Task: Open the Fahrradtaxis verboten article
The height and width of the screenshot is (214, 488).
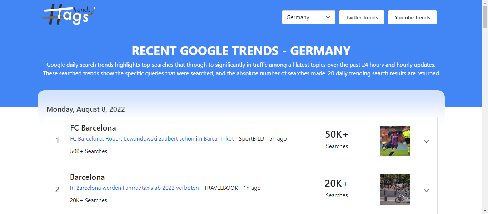Action: click(x=134, y=188)
